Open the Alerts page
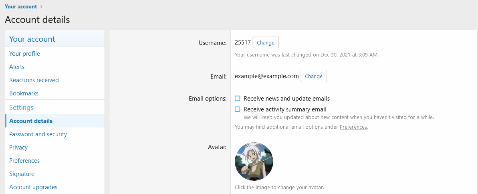The image size is (478, 194). [x=17, y=67]
